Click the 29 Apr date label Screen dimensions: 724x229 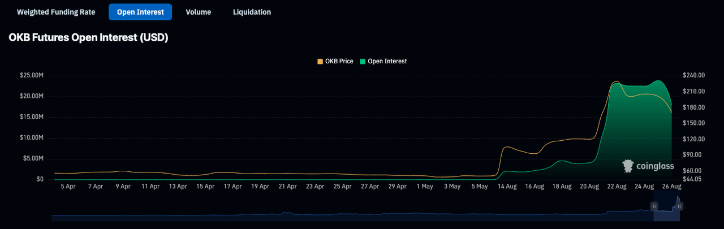coord(397,186)
